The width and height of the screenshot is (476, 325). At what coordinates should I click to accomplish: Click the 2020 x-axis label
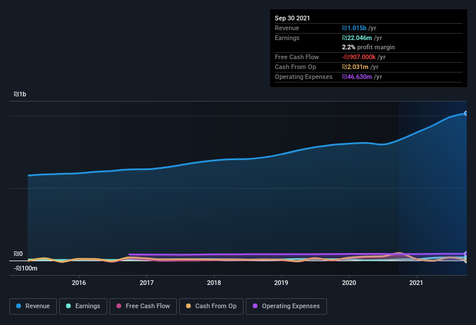point(349,283)
